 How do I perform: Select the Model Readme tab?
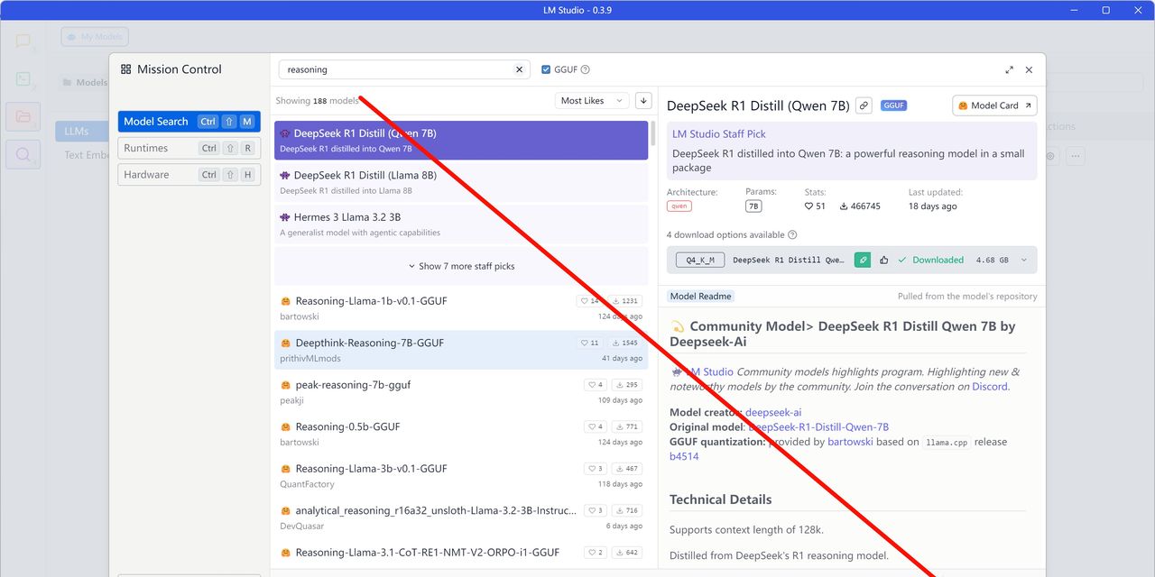[x=701, y=296]
